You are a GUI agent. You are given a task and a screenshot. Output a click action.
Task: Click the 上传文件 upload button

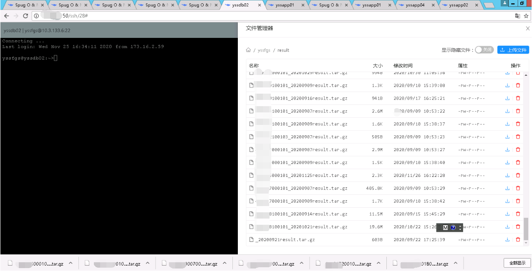coord(513,50)
